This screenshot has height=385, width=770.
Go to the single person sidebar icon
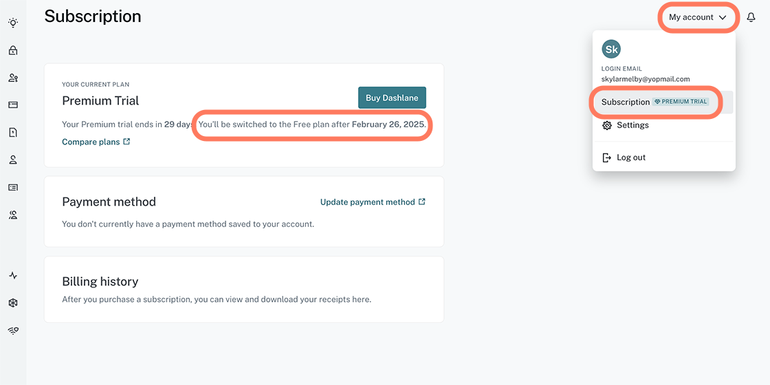[13, 160]
